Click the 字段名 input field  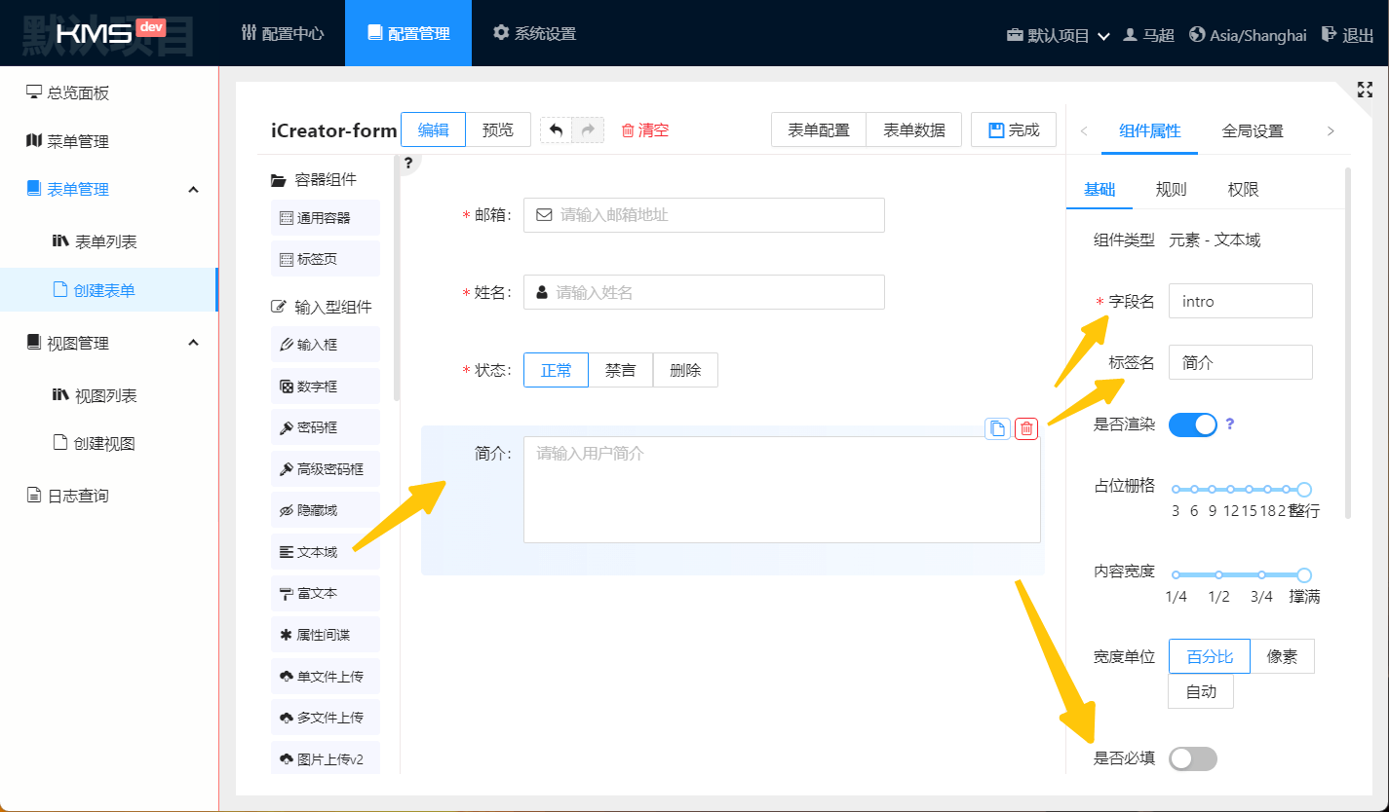[x=1240, y=302]
